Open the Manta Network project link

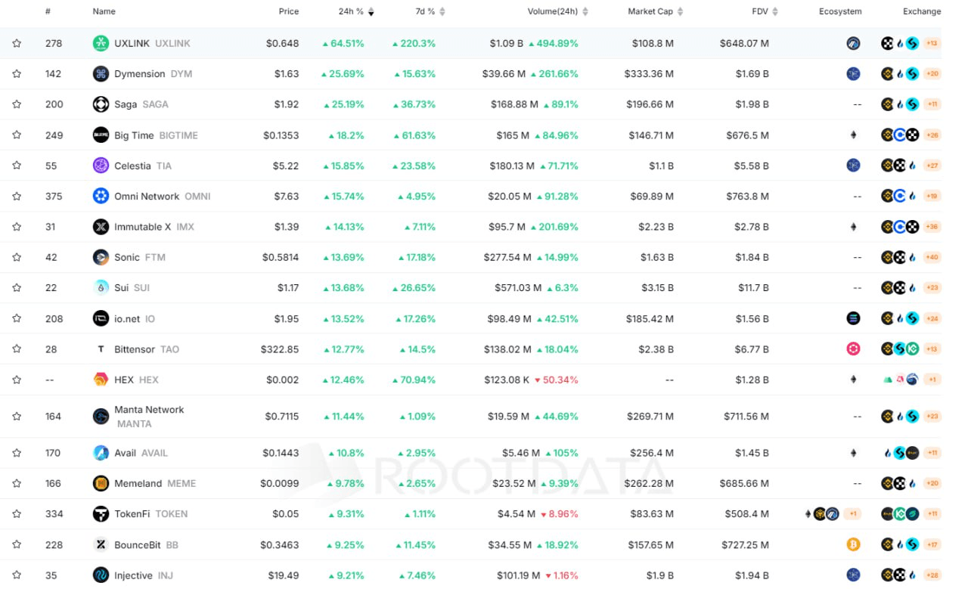(149, 417)
